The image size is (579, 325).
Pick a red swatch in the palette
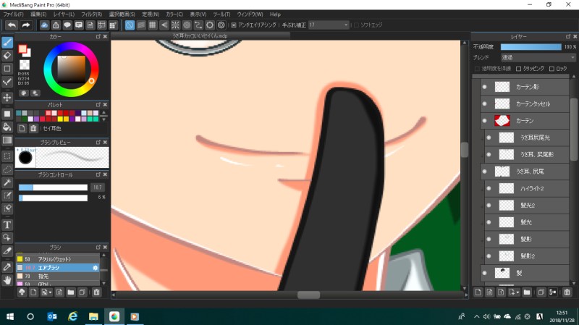tap(66, 113)
